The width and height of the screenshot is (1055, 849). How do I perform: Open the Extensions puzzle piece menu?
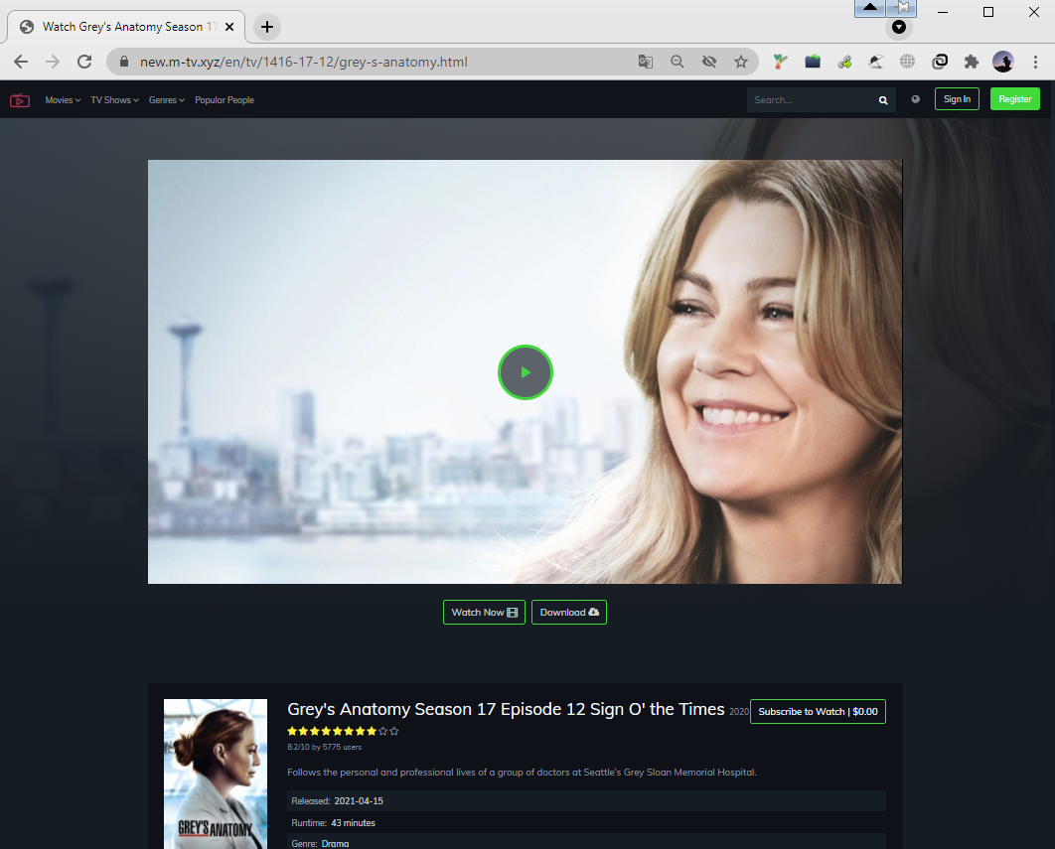click(971, 62)
